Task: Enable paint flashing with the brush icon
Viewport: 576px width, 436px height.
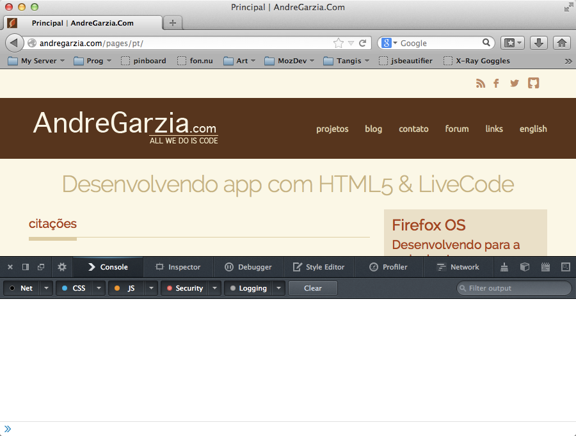Action: coord(504,267)
